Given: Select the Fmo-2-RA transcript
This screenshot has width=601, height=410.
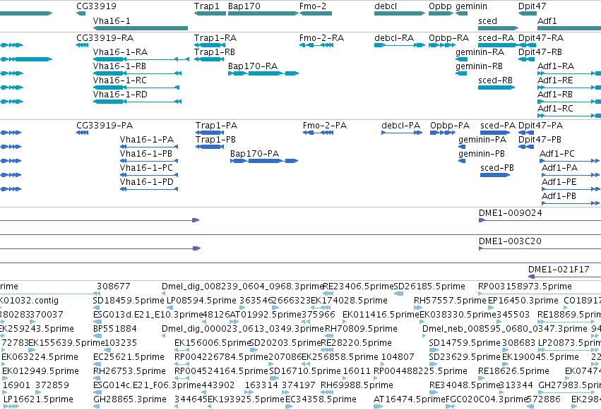Looking at the screenshot, I should pyautogui.click(x=316, y=45).
